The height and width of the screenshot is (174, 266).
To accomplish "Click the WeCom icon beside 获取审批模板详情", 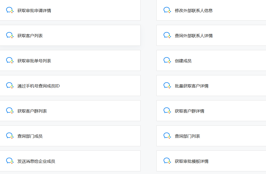I will tap(167, 161).
